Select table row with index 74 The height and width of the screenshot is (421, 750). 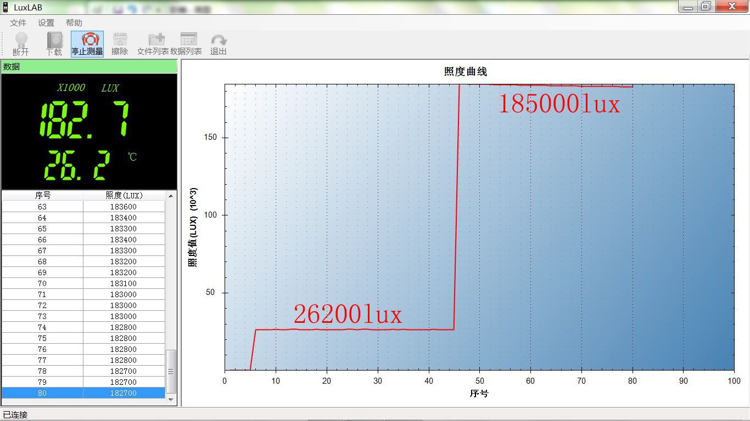pos(83,327)
